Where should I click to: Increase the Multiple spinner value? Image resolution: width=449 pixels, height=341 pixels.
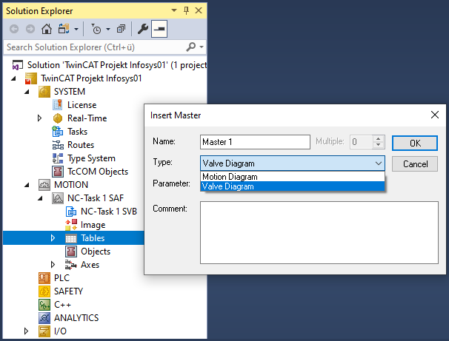[x=379, y=139]
